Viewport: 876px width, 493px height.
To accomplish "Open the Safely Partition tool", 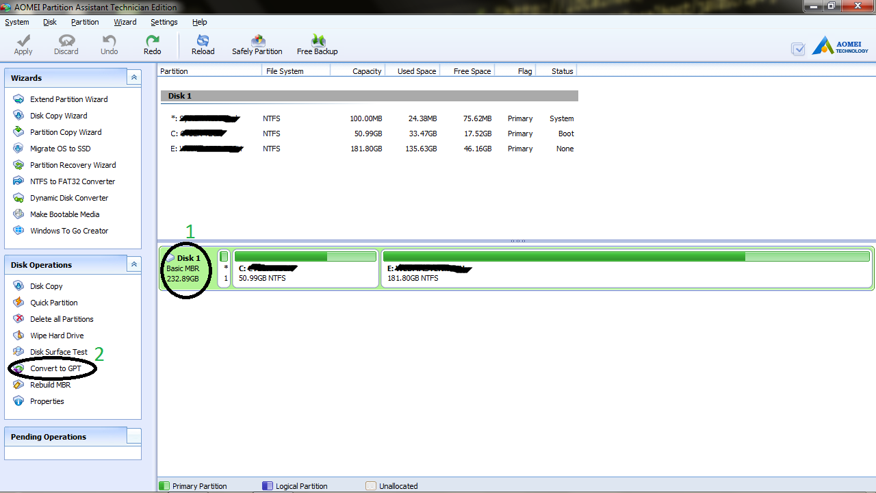I will coord(257,41).
